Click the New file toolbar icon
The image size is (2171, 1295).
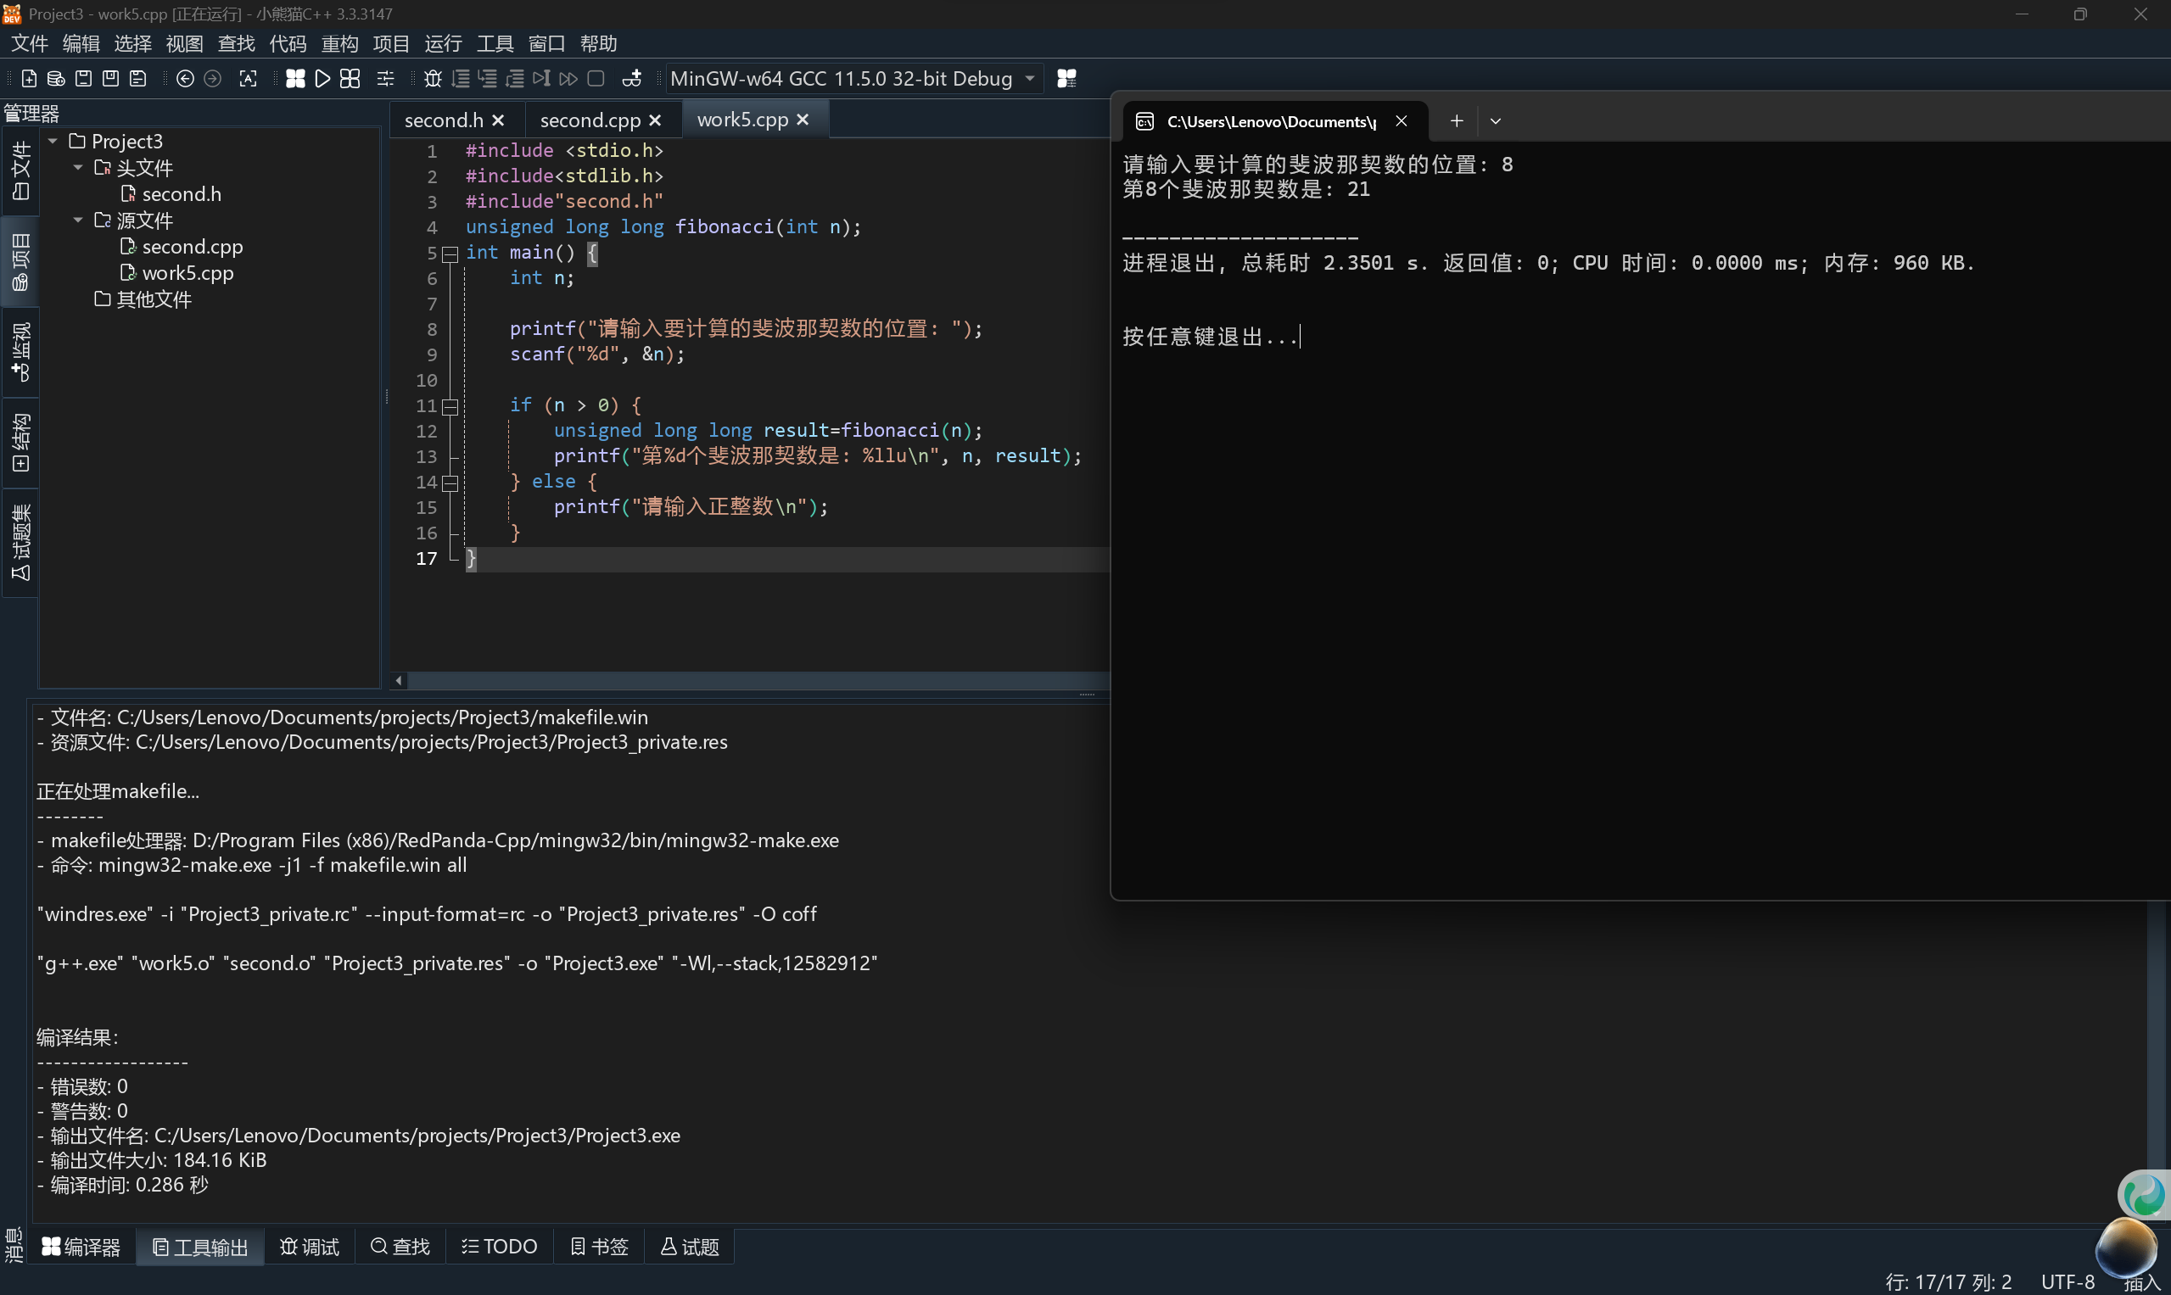(29, 79)
